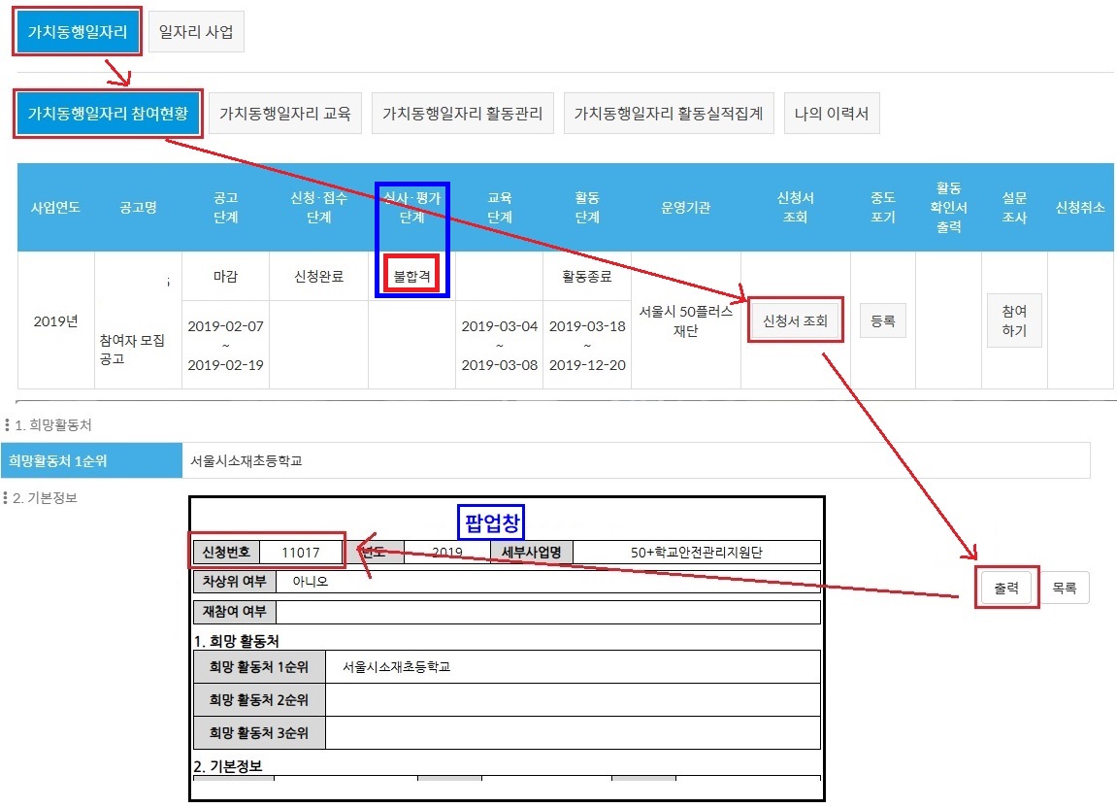Select the 가치동행일자리 tab
1117x808 pixels.
(77, 30)
